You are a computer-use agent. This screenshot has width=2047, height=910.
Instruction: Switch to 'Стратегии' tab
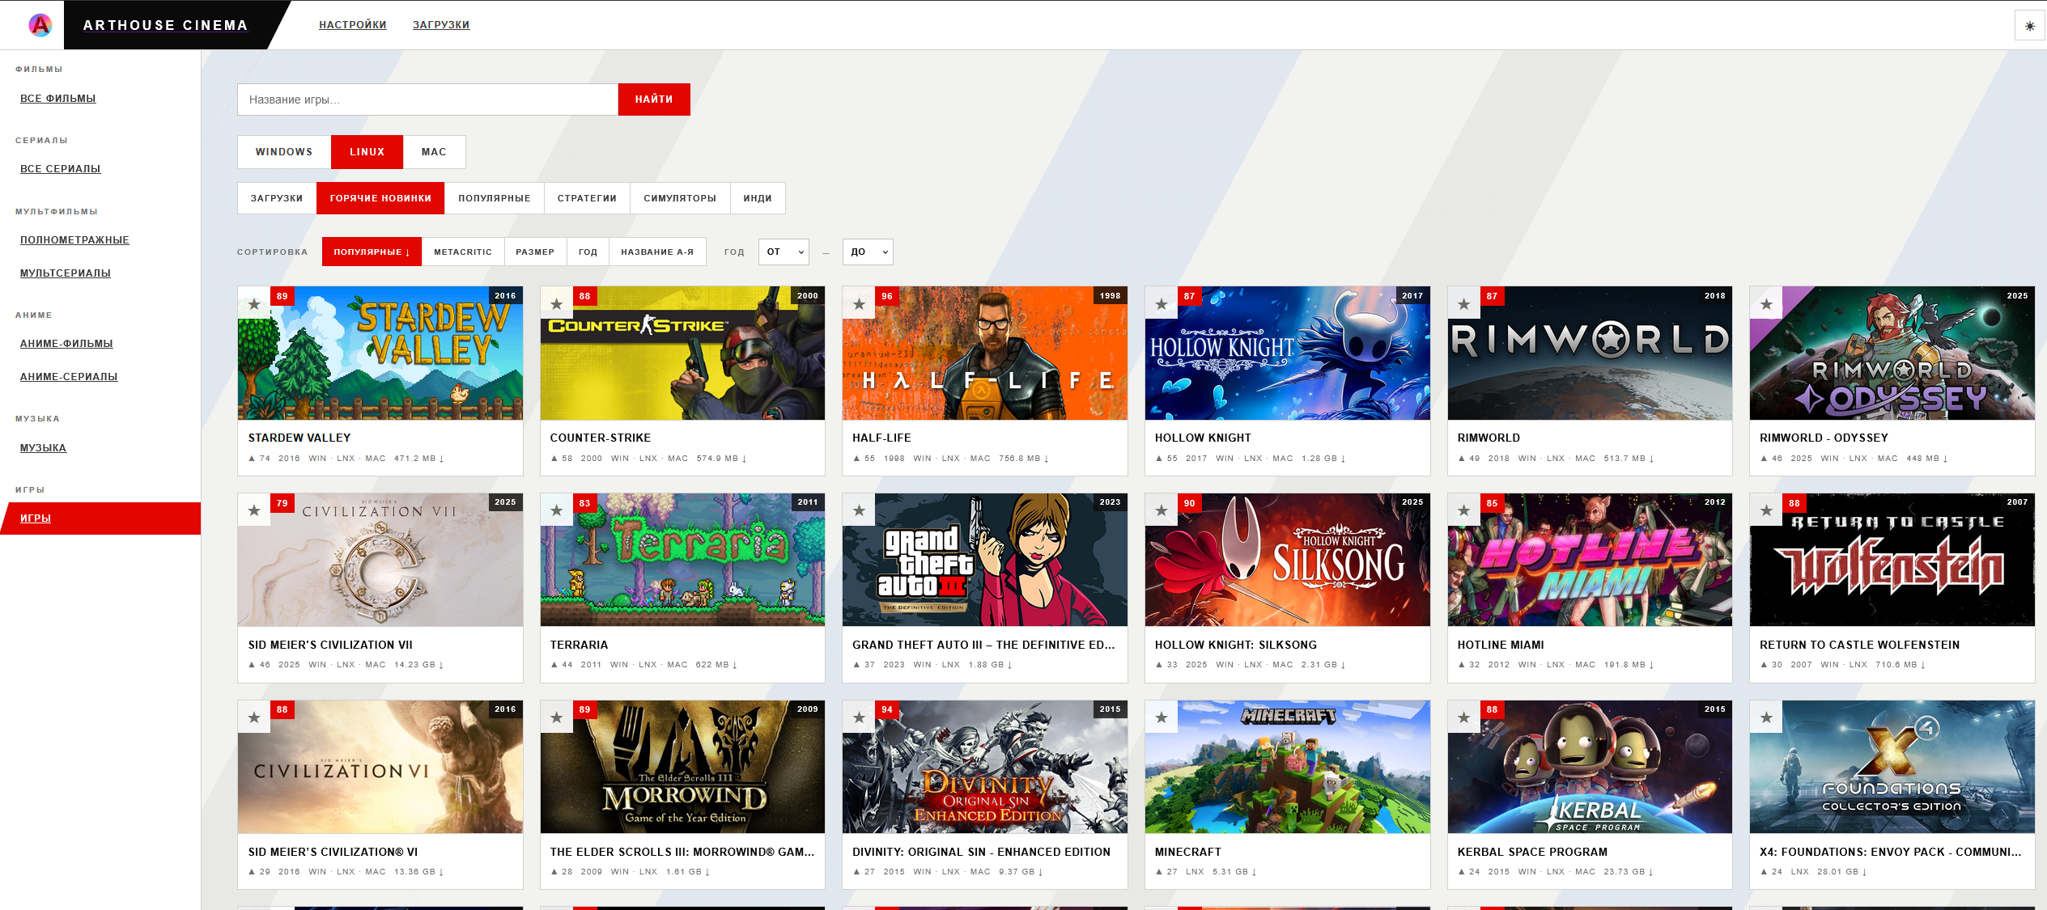click(x=587, y=198)
